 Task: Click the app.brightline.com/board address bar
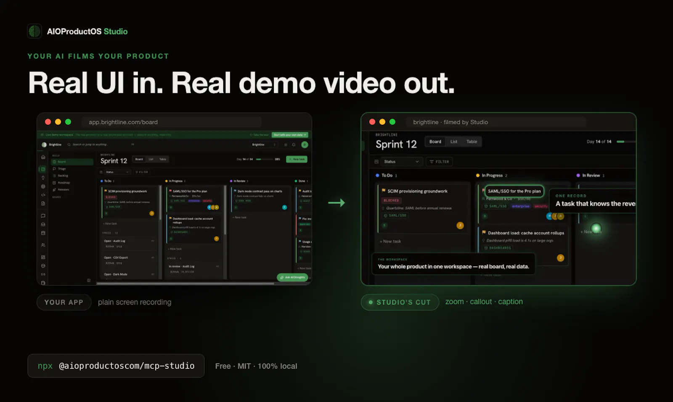(x=172, y=122)
